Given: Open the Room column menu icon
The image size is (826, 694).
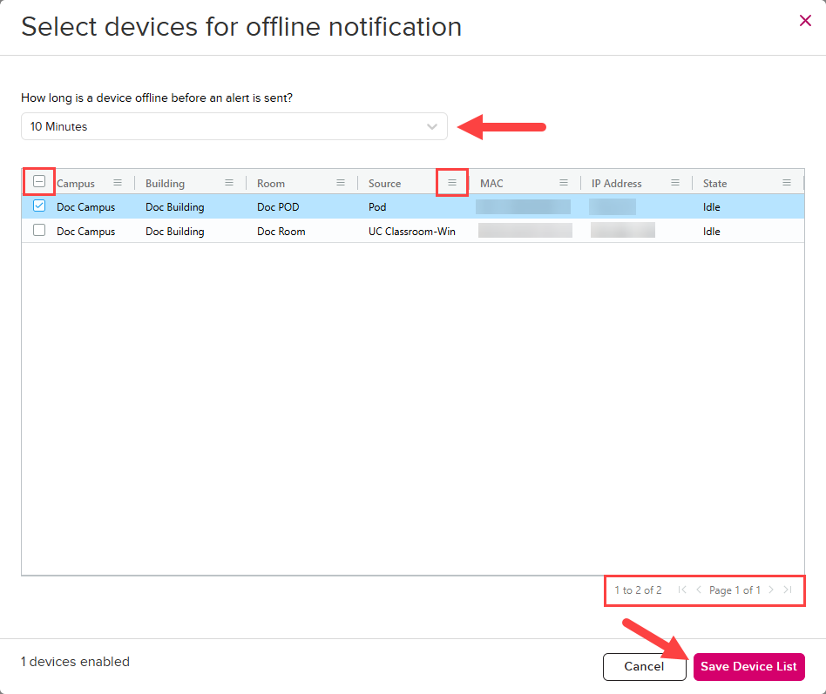Looking at the screenshot, I should coord(341,183).
